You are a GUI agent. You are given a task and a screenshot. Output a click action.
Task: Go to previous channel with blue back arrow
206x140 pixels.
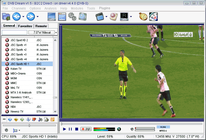point(16,16)
